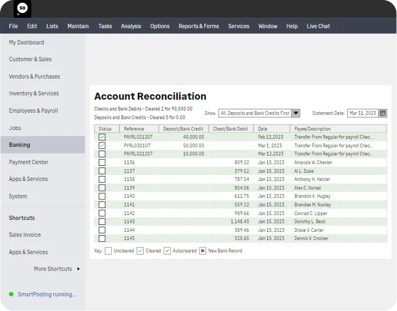Expand More Shortcuts arrow
This screenshot has height=311, width=397.
pyautogui.click(x=79, y=269)
